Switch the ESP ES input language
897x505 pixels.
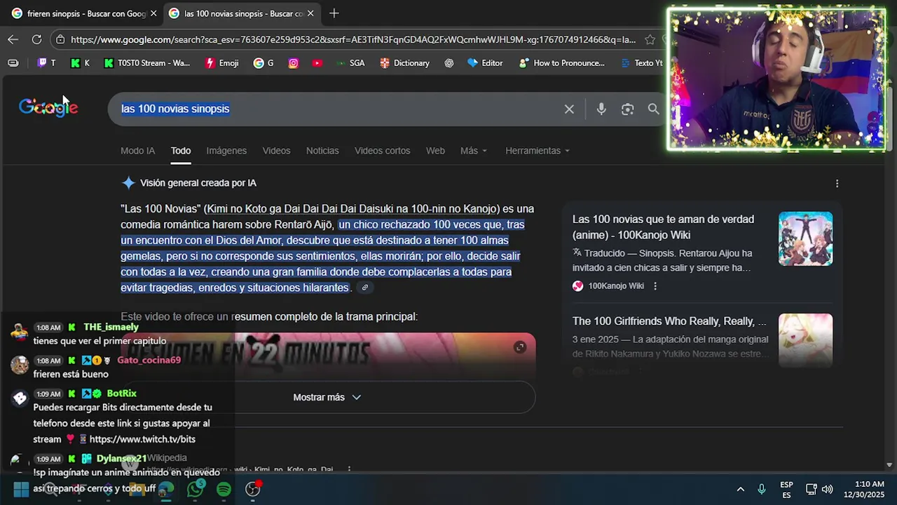pos(786,490)
